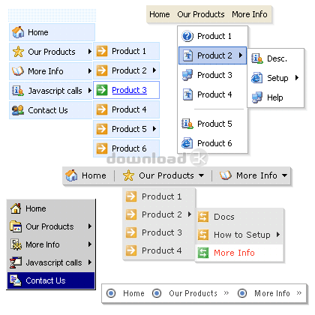Expand More Info dropdown arrow in gray toolbar
The width and height of the screenshot is (315, 315).
pos(284,175)
